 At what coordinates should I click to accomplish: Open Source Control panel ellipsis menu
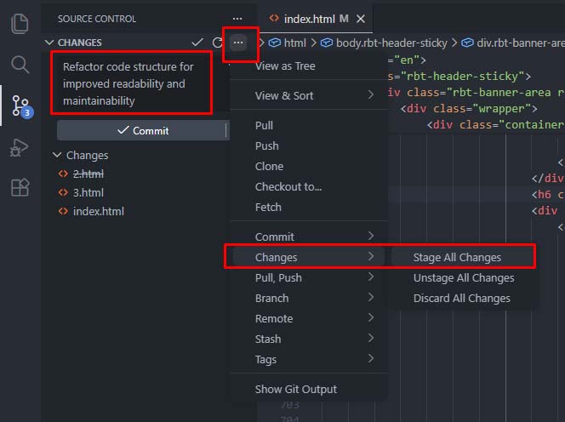click(x=237, y=19)
